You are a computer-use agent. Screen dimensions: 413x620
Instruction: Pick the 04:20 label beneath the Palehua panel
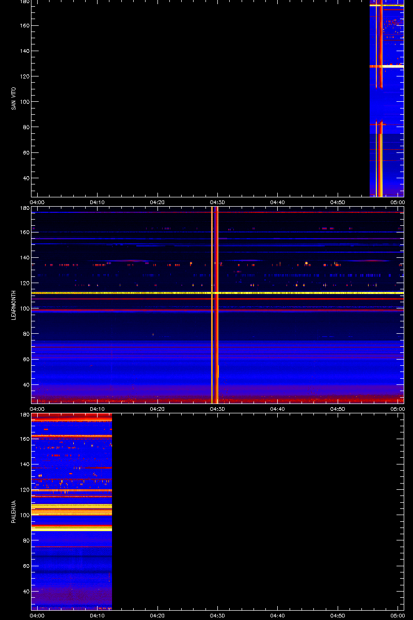(157, 615)
